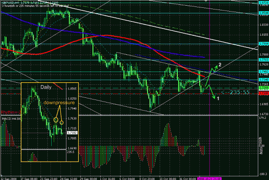Click the 235.5 value below the inset axis
Screen dimensions: 269x180
(x=71, y=152)
